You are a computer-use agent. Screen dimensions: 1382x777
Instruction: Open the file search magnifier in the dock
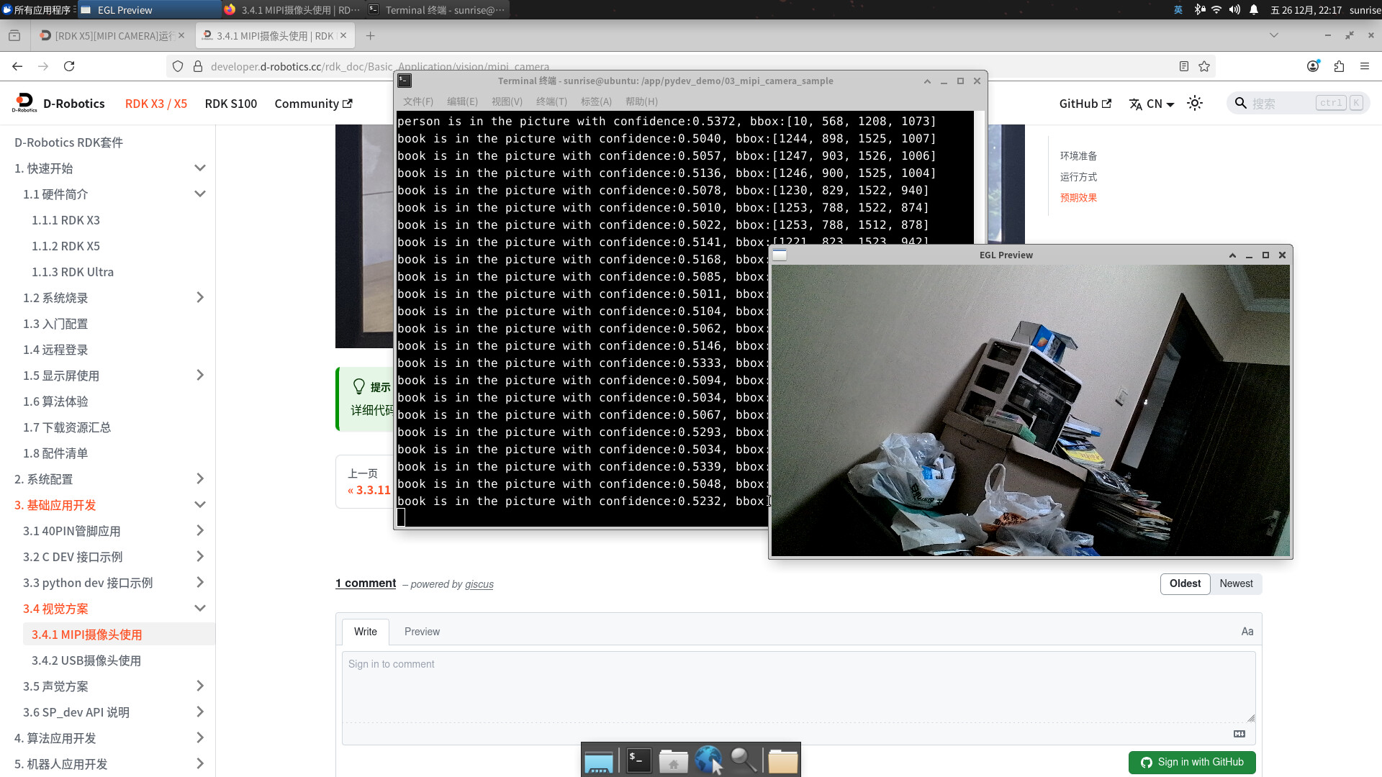(744, 760)
